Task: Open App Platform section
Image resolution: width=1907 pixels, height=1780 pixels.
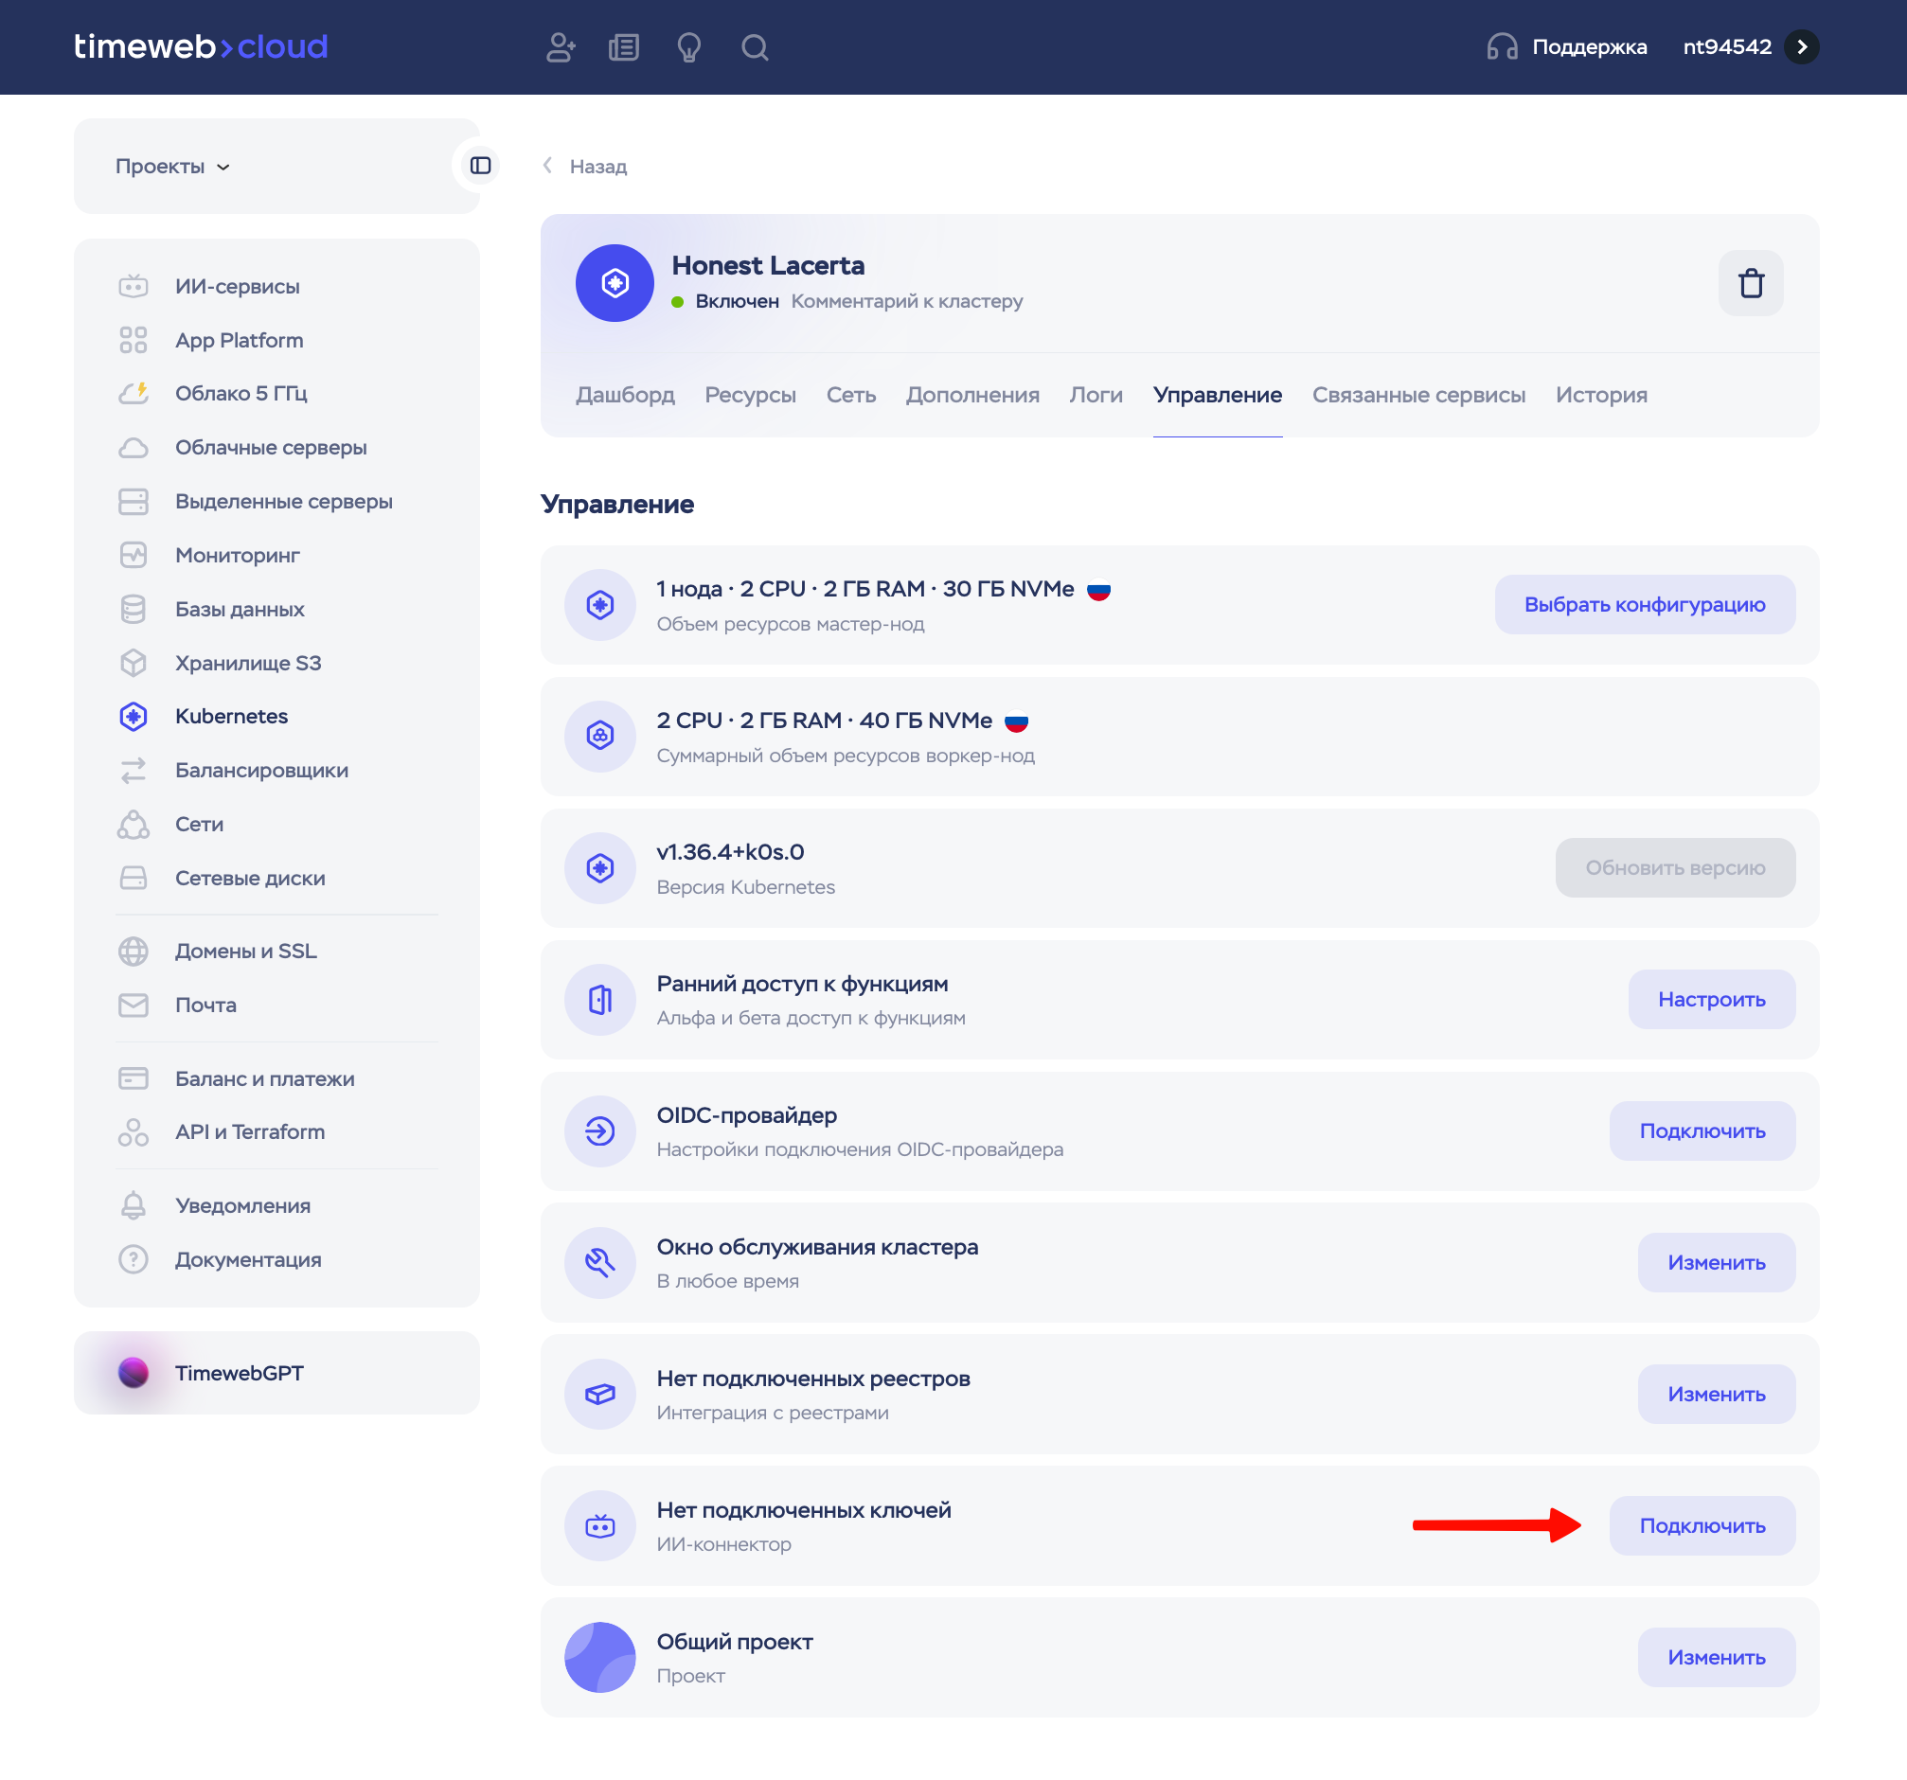Action: click(239, 341)
